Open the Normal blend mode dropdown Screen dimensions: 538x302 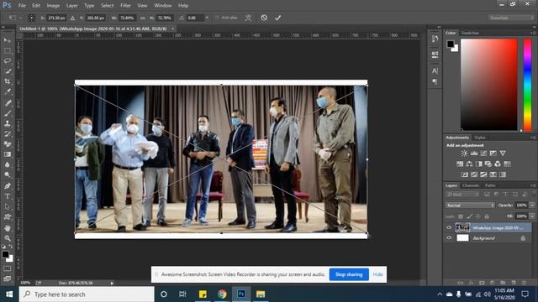point(470,205)
